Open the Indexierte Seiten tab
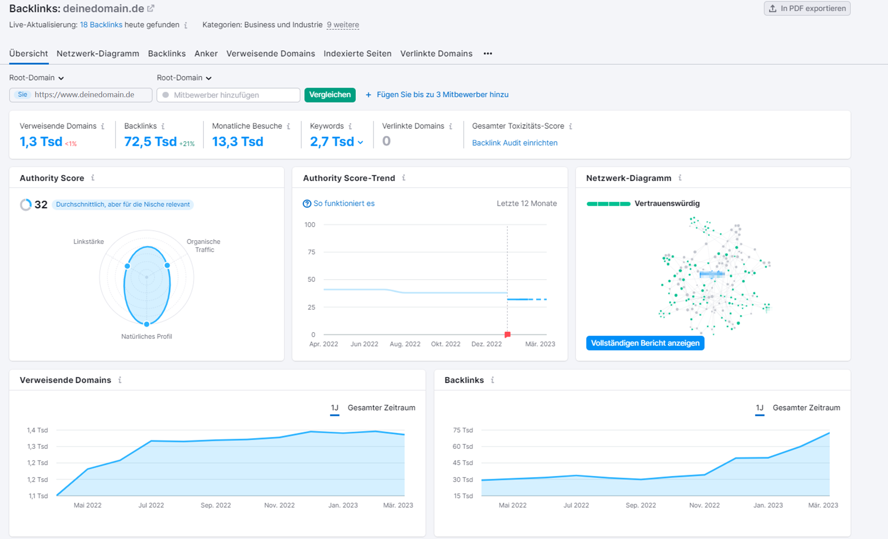The width and height of the screenshot is (888, 539). (357, 53)
